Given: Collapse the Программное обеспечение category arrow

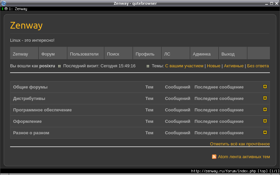Looking at the screenshot, I should point(265,109).
